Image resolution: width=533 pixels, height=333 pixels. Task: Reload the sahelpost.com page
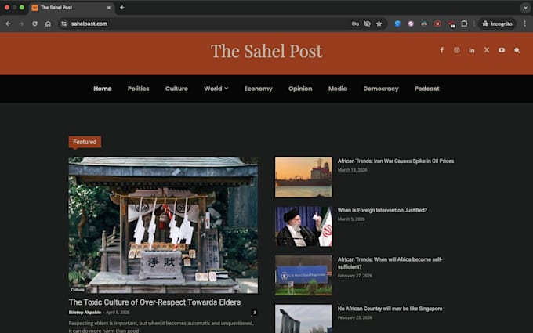34,24
